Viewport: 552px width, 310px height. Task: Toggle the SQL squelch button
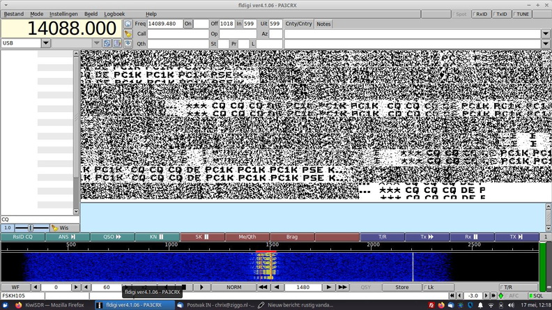538,296
